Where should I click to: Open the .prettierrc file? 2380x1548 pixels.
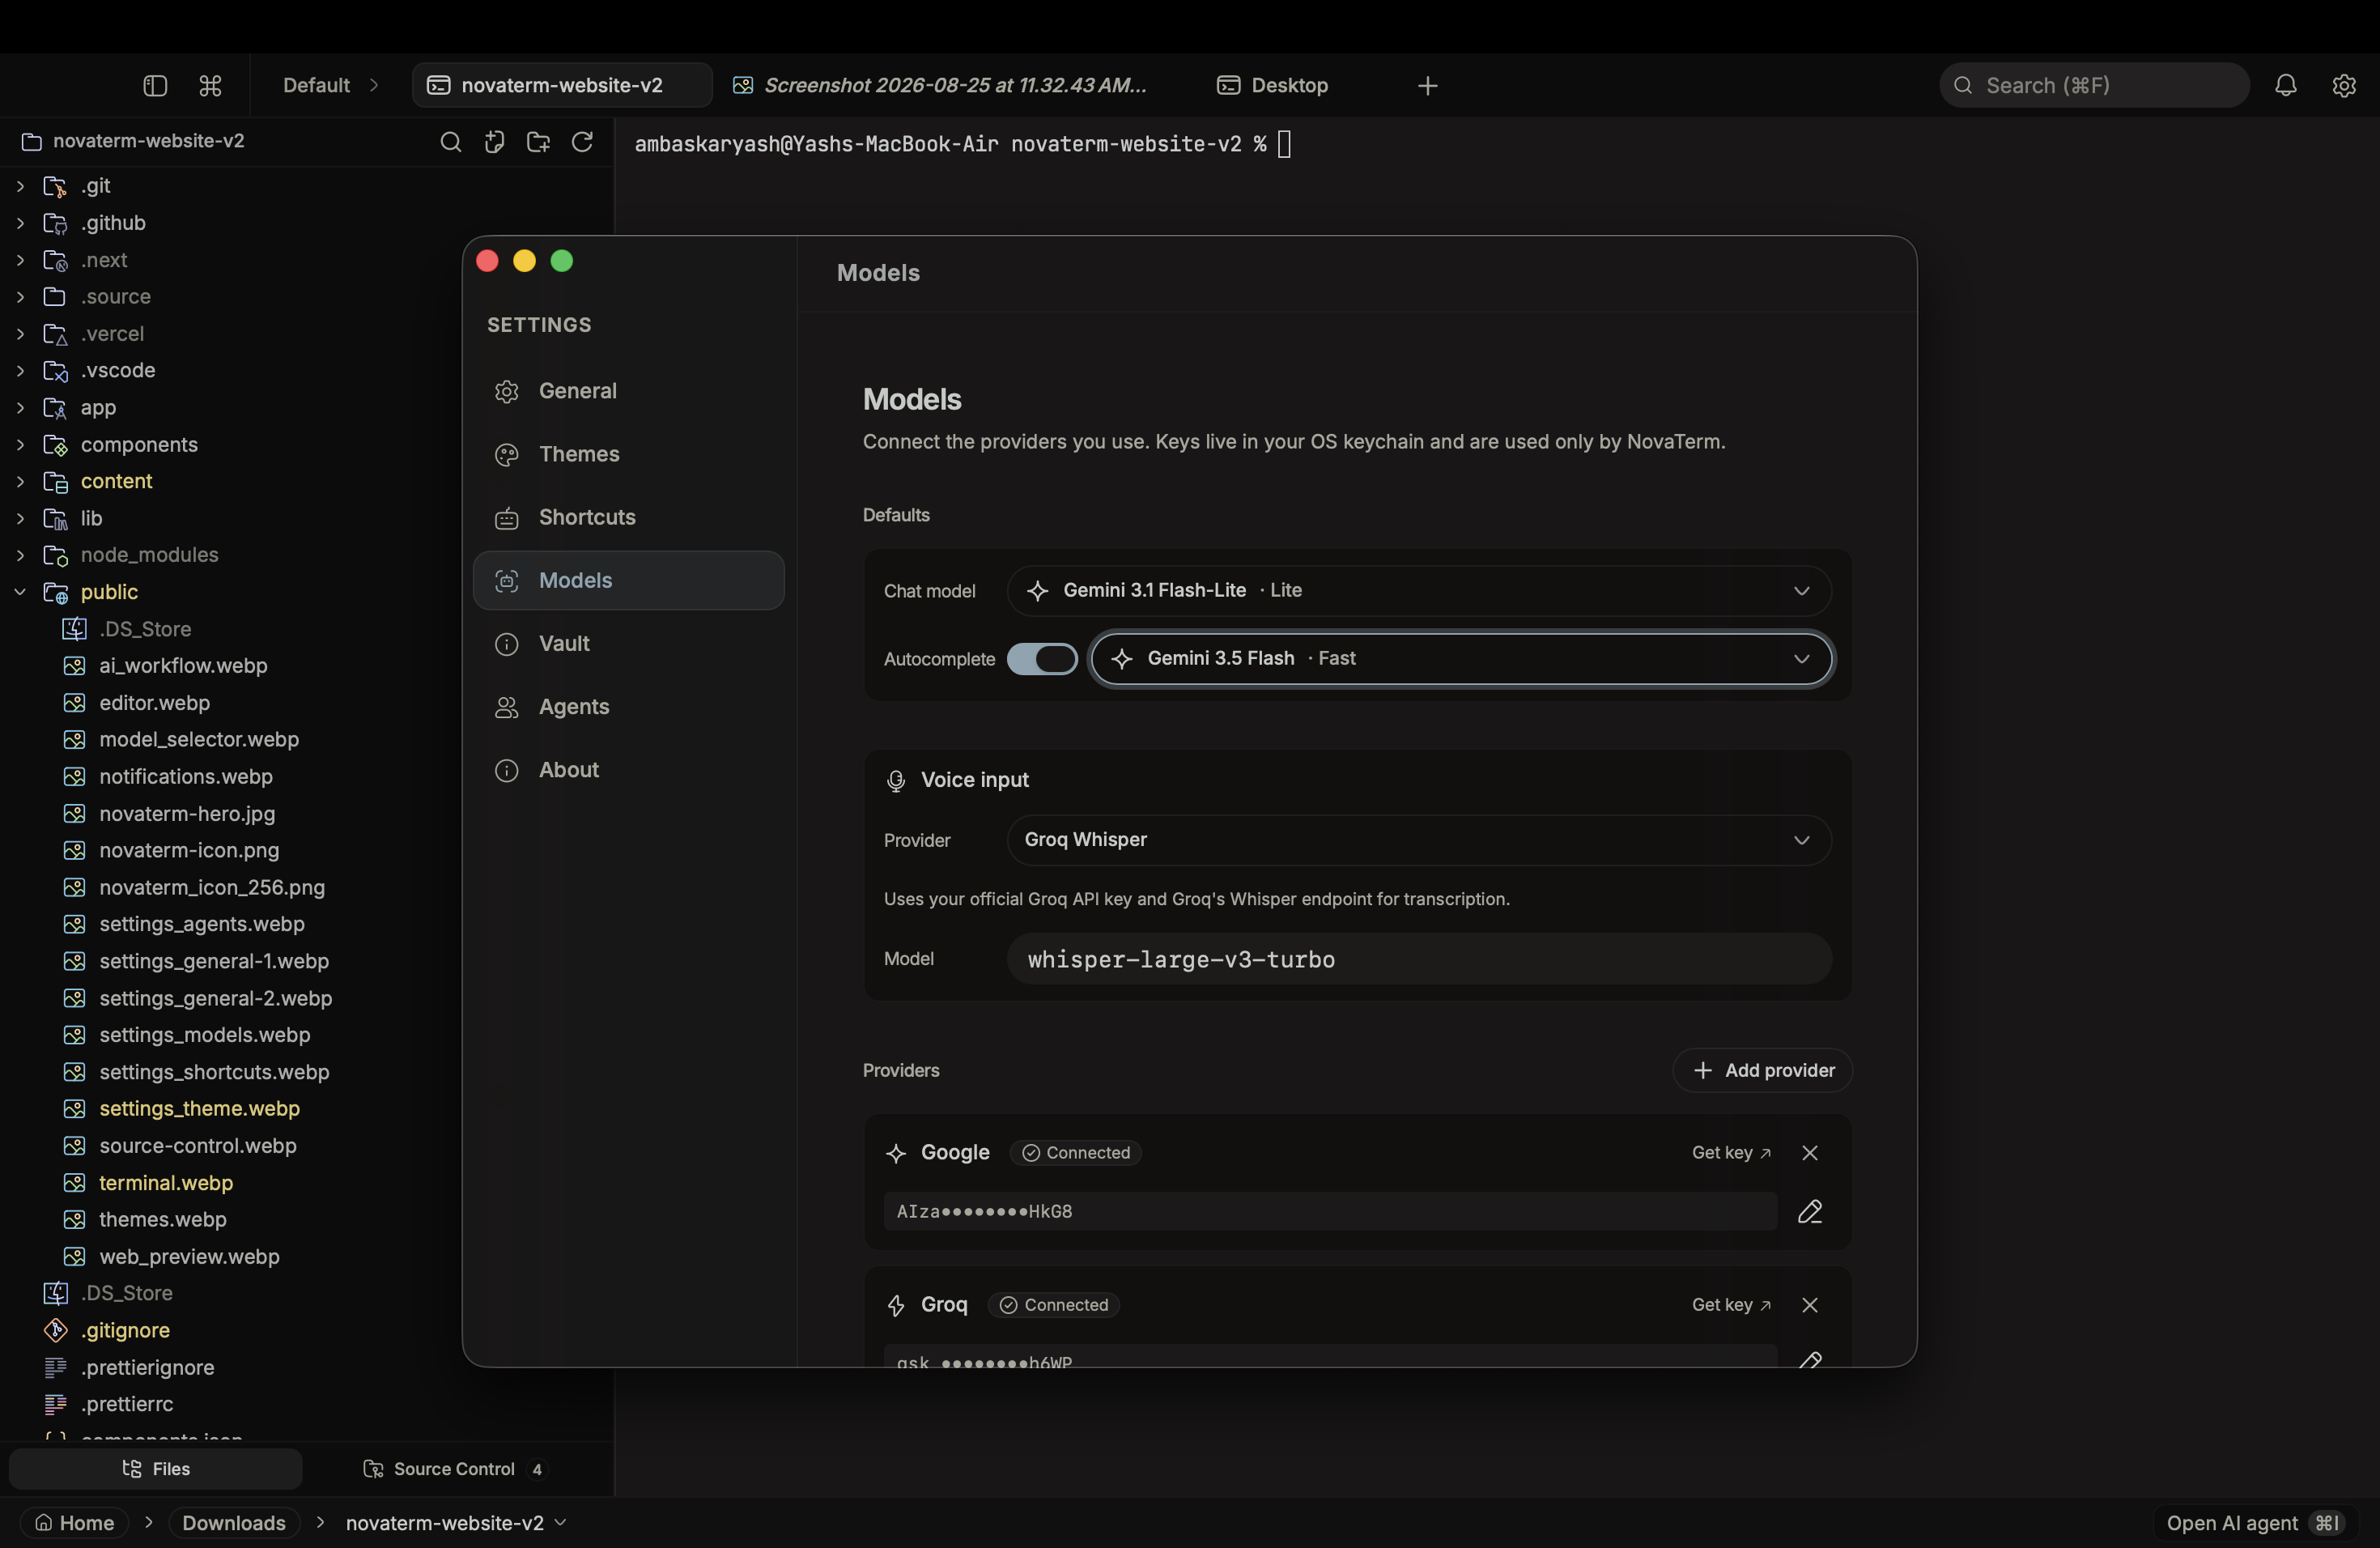(127, 1405)
